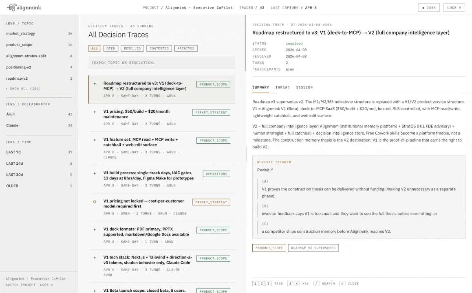Click PRODUCT_SCOPE tag on V1 deck formats
The image size is (472, 293).
(x=213, y=230)
